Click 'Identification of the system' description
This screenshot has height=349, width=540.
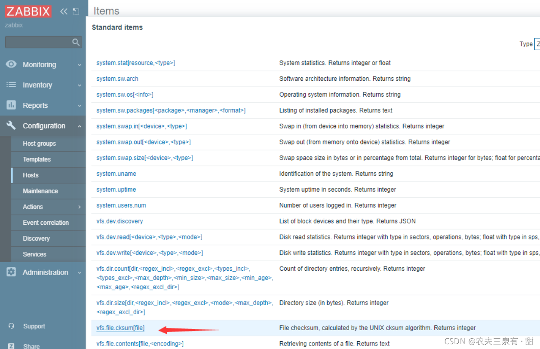[336, 174]
